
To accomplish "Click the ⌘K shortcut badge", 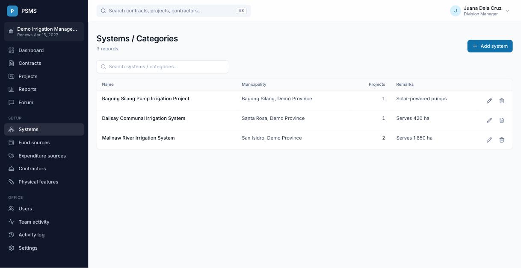I will pyautogui.click(x=241, y=11).
